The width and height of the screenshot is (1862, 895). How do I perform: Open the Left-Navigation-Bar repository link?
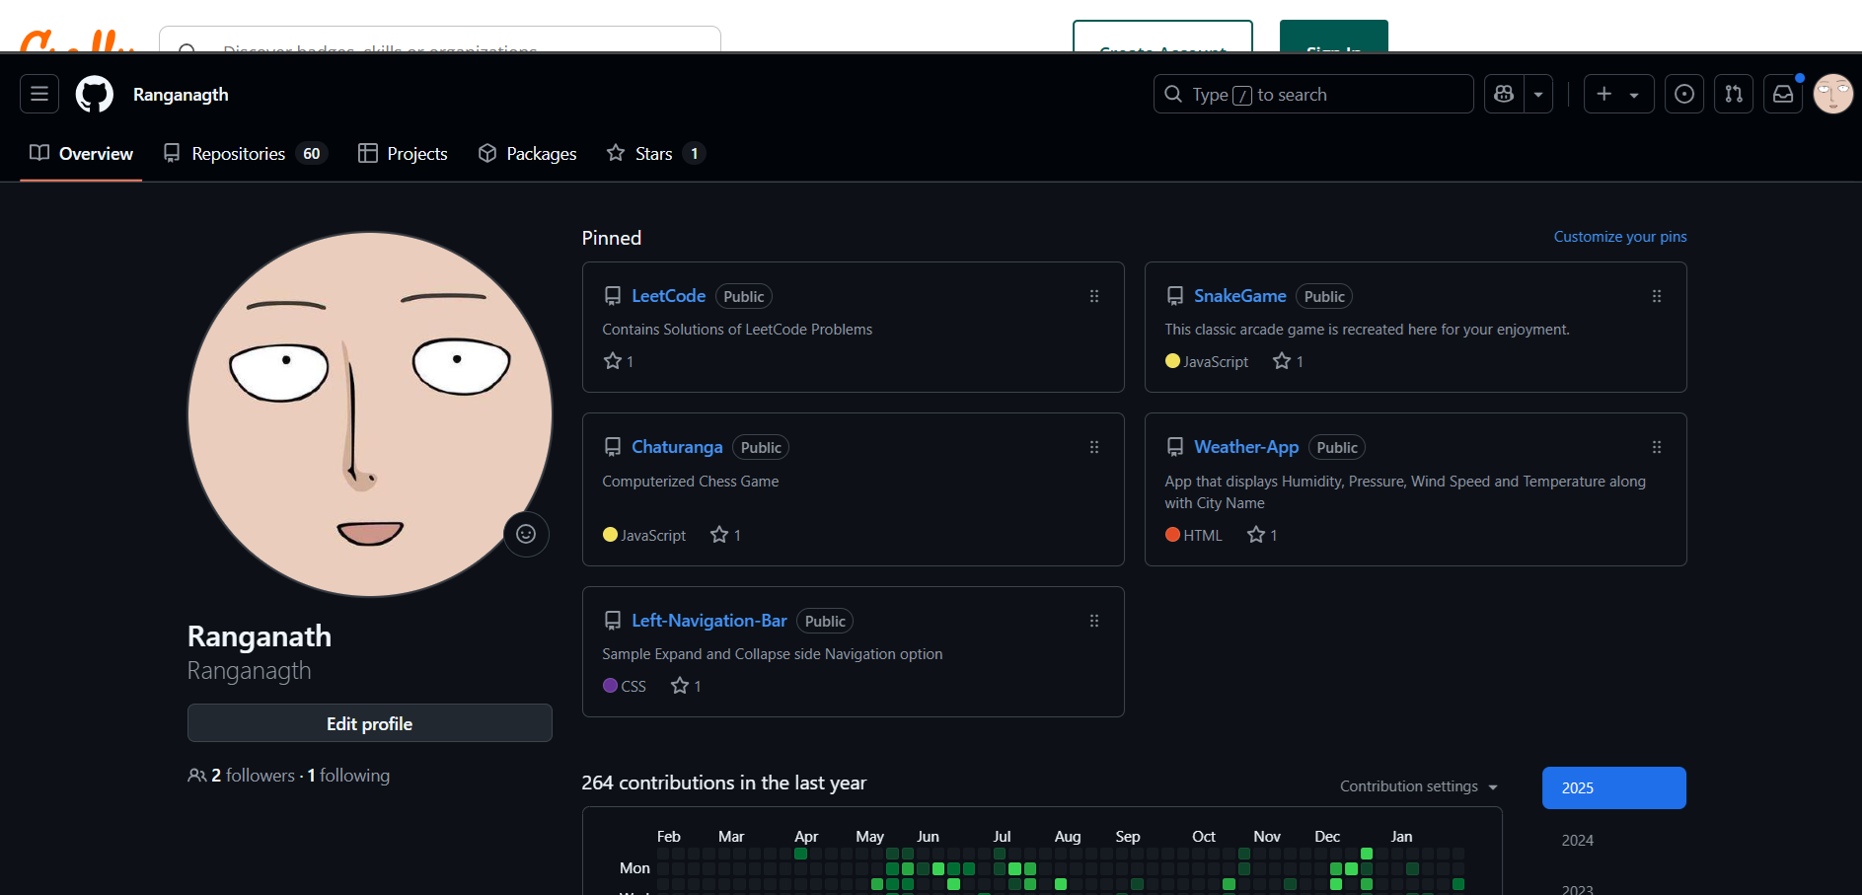tap(709, 621)
